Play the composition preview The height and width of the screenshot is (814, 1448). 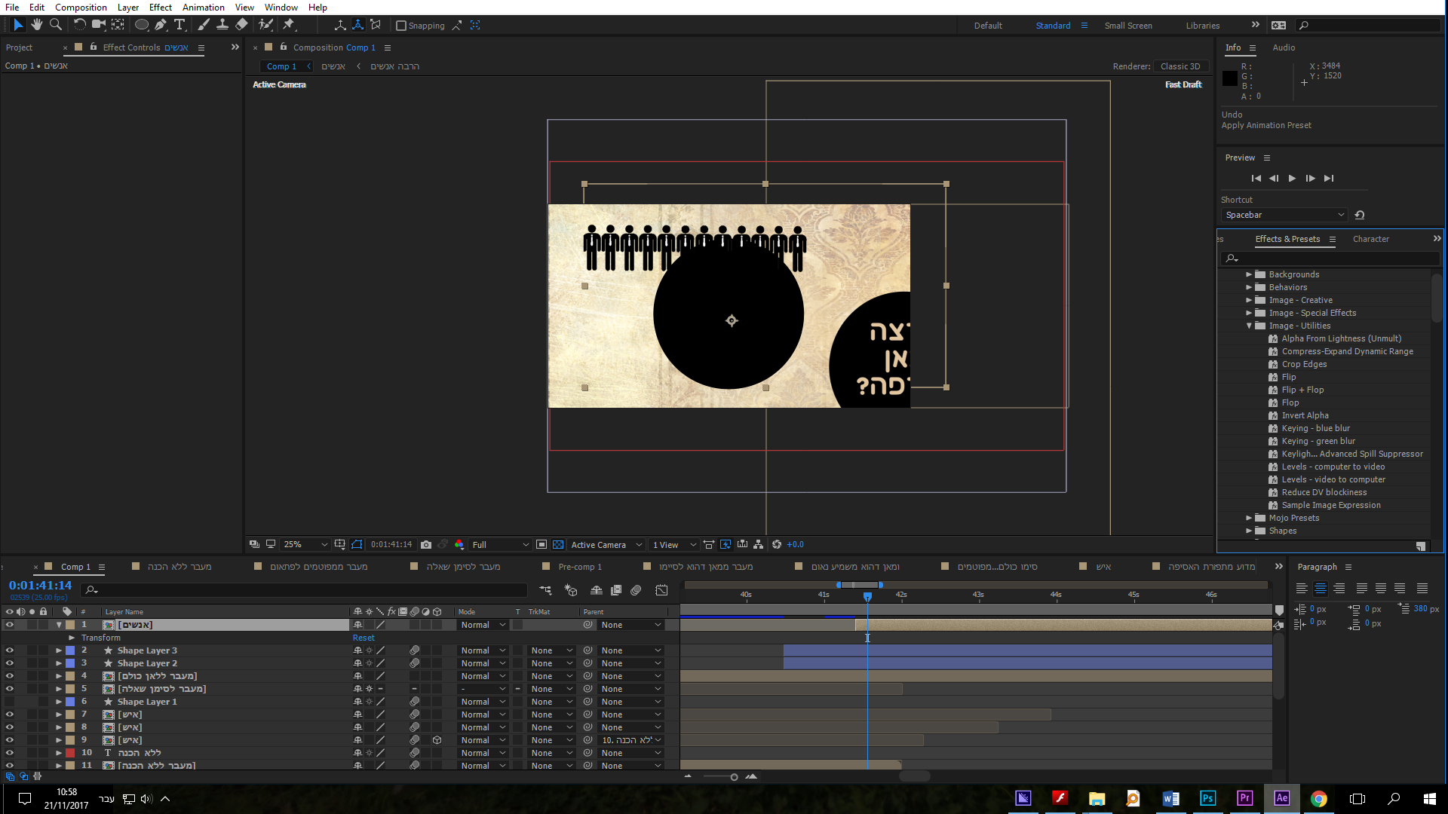(x=1292, y=179)
